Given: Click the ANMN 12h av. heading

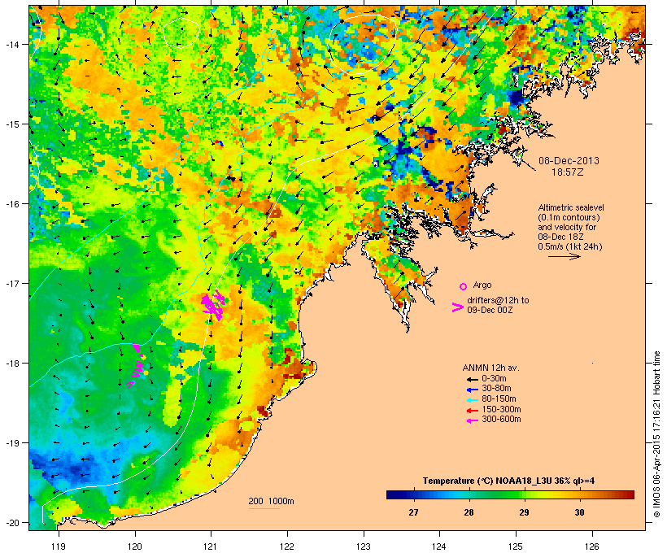Looking at the screenshot, I should click(x=490, y=368).
